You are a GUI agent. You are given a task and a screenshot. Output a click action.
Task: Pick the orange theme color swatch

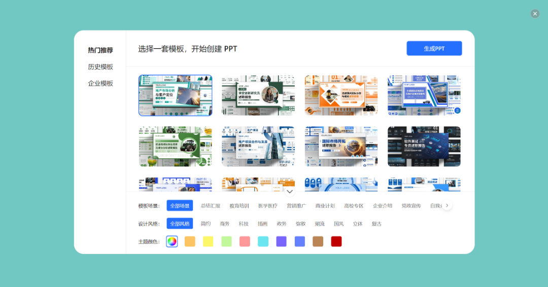190,241
